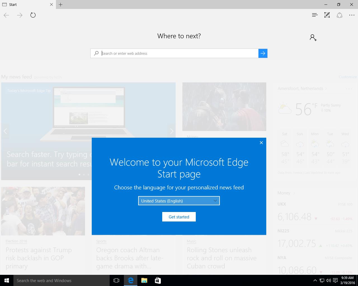Open Amersfoort, Netherlands weather location
The height and width of the screenshot is (286, 358).
302,89
